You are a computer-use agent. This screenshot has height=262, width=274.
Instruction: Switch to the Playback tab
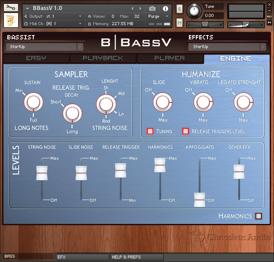[x=103, y=58]
